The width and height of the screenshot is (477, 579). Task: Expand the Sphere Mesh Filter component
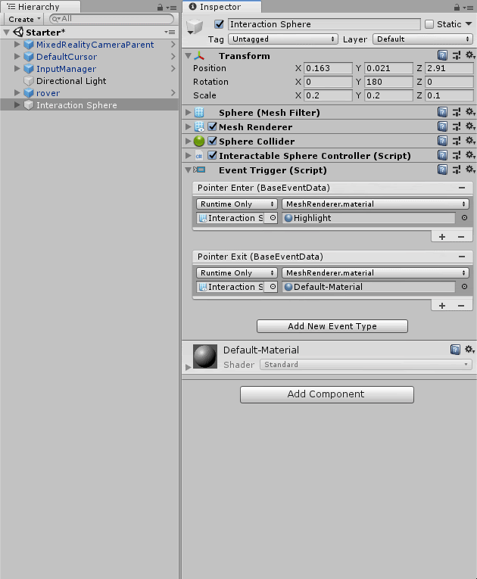[x=188, y=112]
